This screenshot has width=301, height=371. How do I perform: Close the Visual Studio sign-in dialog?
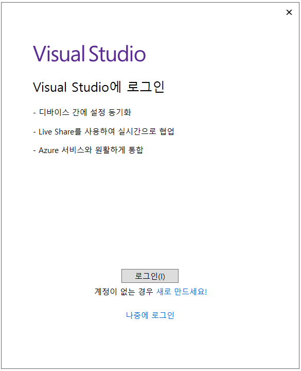coord(289,12)
